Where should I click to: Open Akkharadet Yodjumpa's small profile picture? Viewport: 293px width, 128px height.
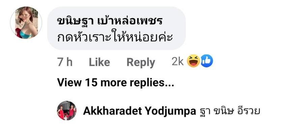coord(67,111)
